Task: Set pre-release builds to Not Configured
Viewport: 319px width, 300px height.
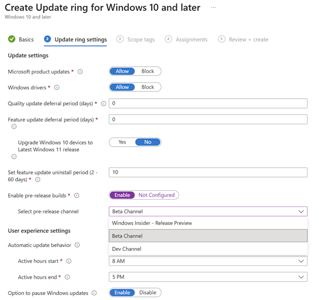Action: click(156, 195)
